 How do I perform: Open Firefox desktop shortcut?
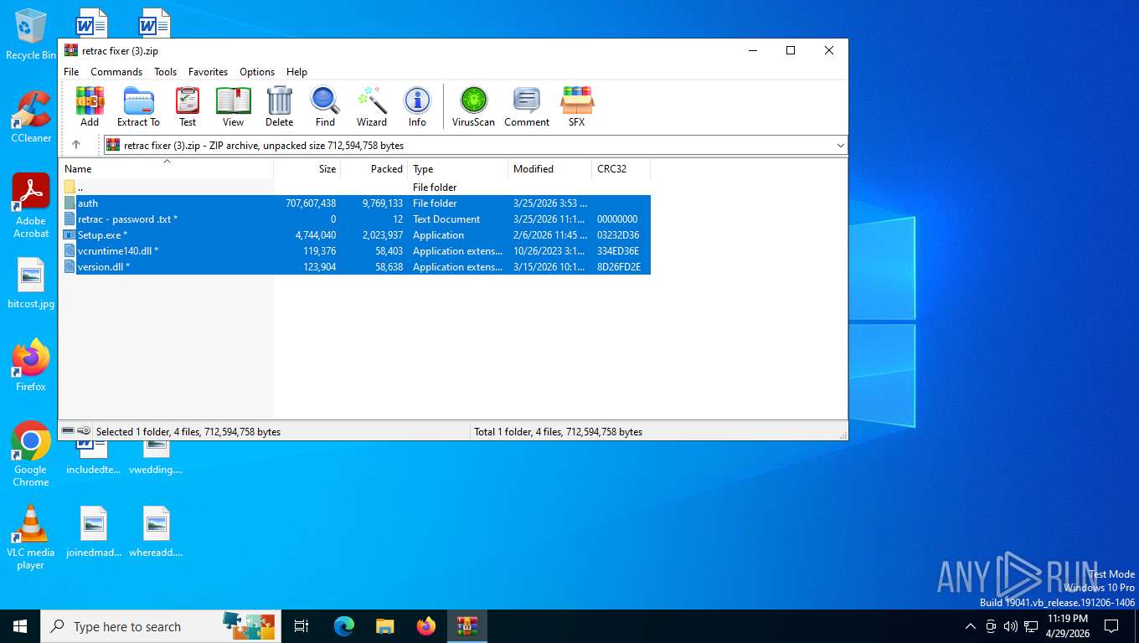coord(31,366)
